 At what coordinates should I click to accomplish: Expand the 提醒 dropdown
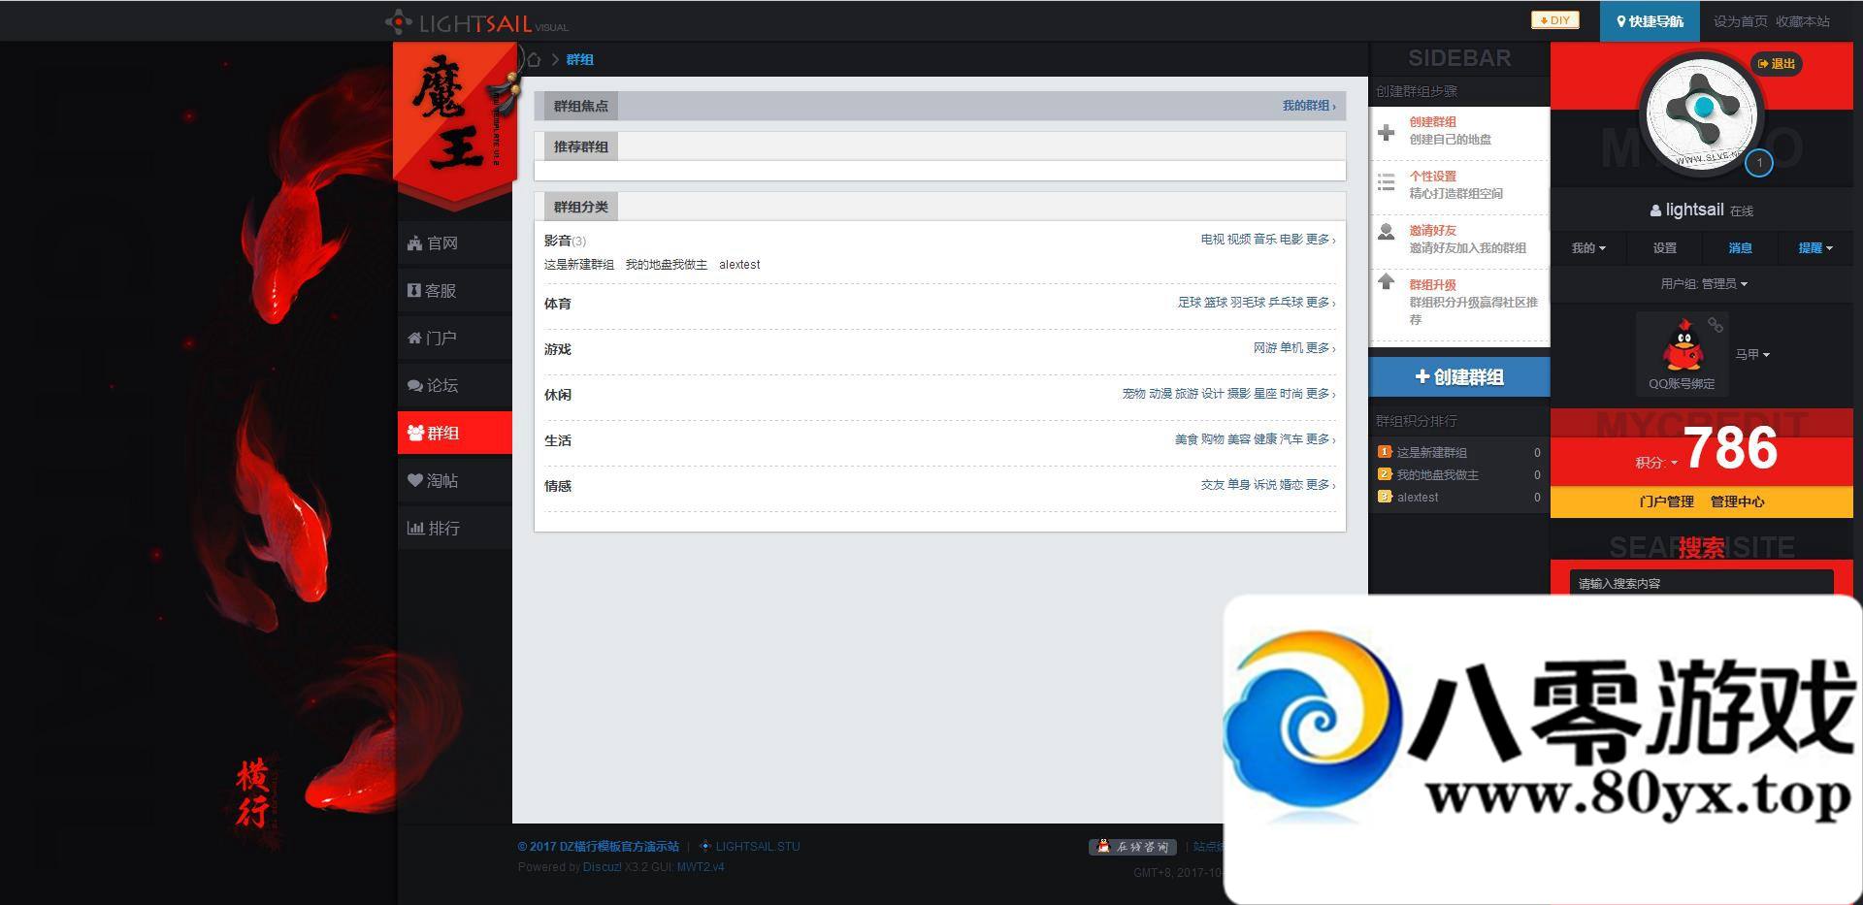coord(1814,248)
